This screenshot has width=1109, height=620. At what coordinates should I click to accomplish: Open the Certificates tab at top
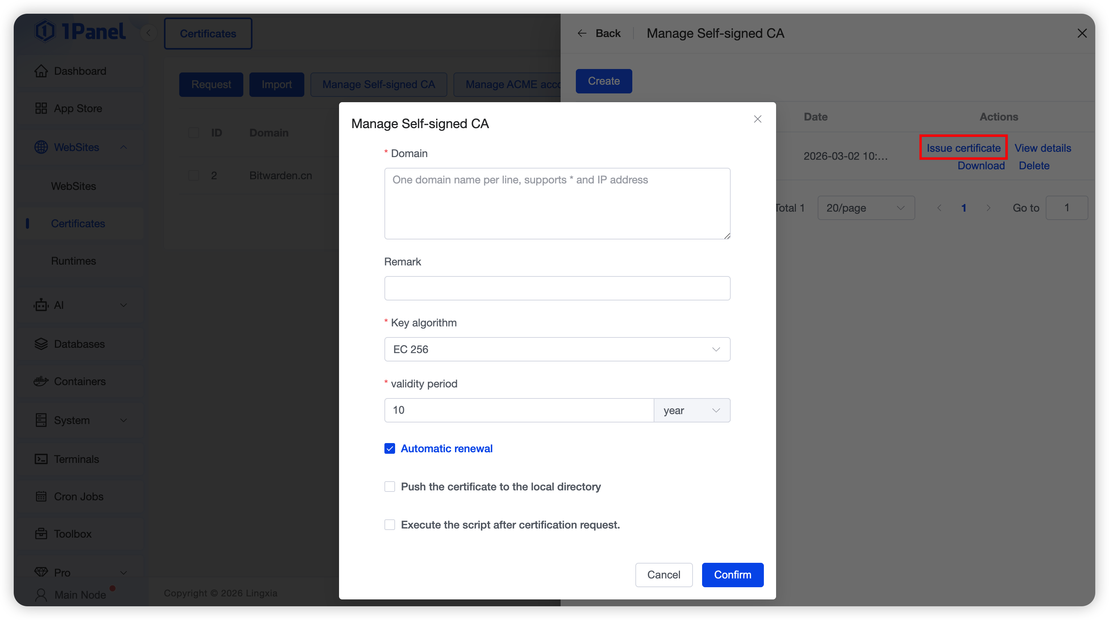[208, 34]
